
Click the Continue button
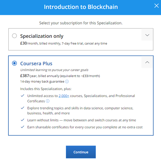[x=81, y=152]
